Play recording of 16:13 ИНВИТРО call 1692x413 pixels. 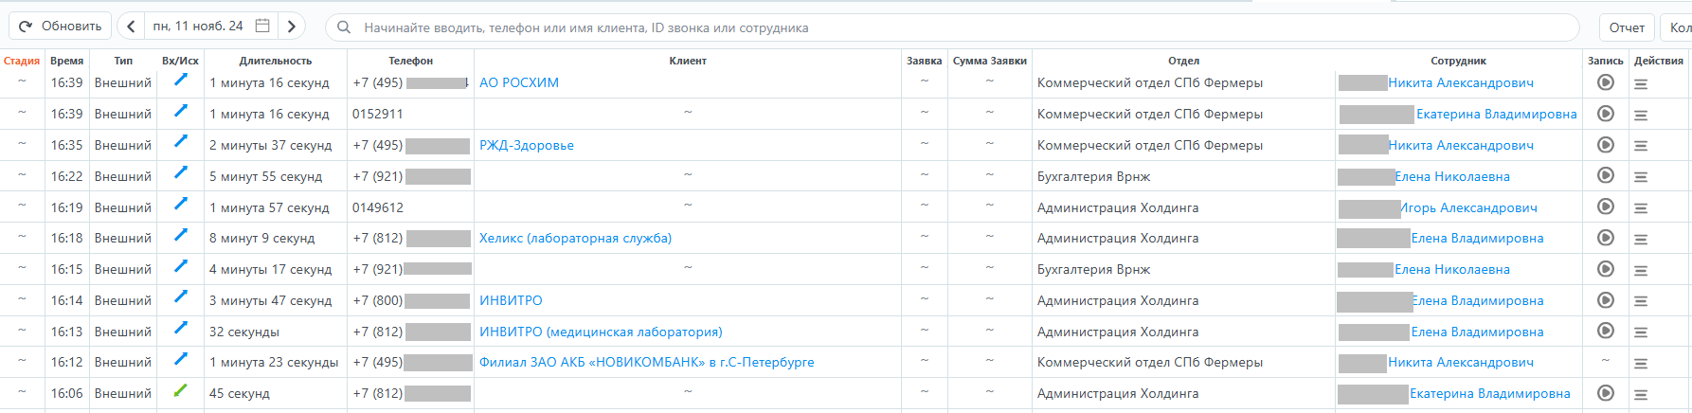click(x=1605, y=331)
